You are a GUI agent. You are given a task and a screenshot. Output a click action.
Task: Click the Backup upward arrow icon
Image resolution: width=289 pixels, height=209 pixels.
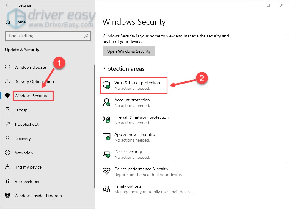coord(7,110)
